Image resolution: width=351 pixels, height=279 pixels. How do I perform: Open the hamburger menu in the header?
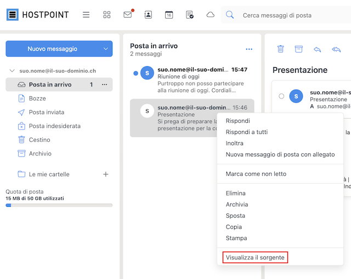pyautogui.click(x=86, y=15)
